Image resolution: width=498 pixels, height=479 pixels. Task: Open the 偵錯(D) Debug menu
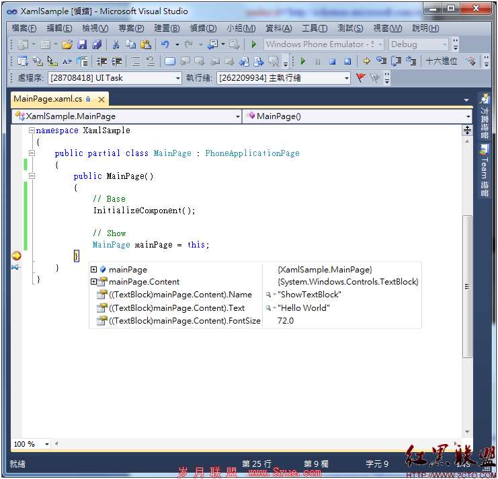click(203, 28)
